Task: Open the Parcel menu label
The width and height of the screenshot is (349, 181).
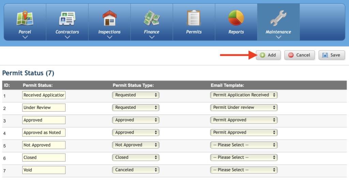Action: point(25,32)
